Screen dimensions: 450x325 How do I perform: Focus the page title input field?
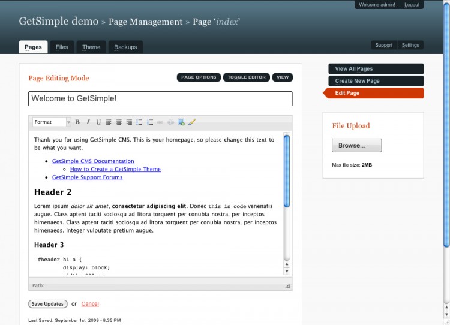pos(160,99)
